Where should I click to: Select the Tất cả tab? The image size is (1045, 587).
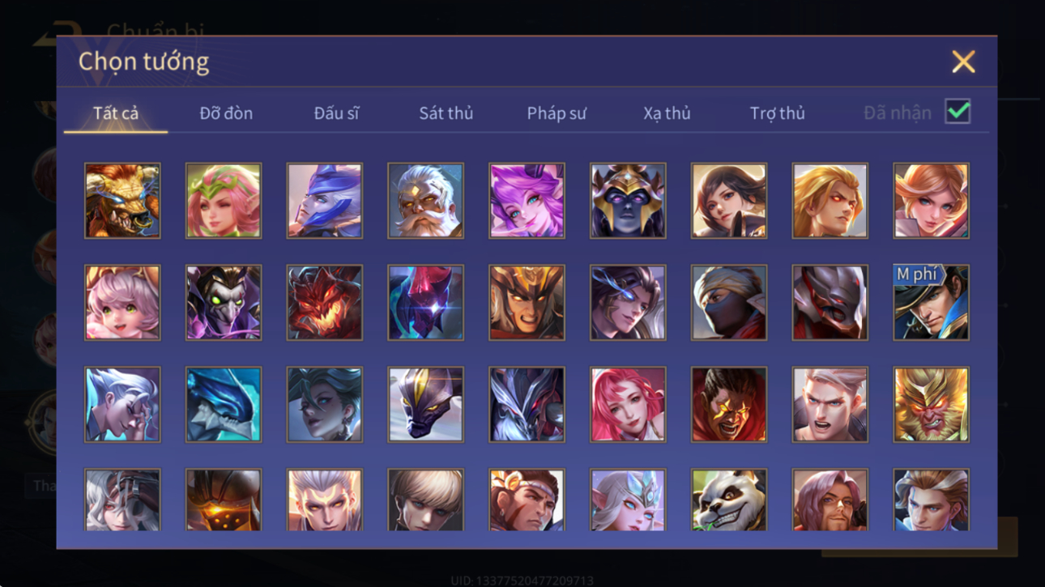[x=116, y=113]
